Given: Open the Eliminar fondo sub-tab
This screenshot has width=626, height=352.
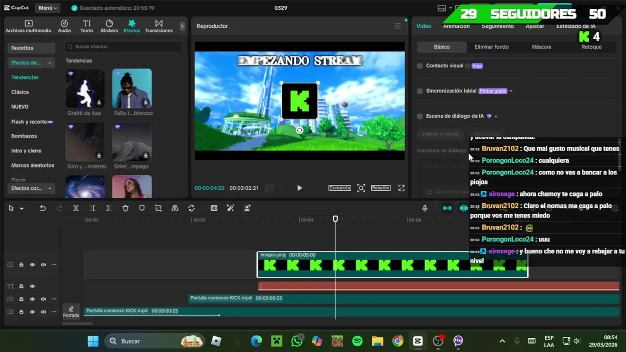Looking at the screenshot, I should (x=492, y=47).
